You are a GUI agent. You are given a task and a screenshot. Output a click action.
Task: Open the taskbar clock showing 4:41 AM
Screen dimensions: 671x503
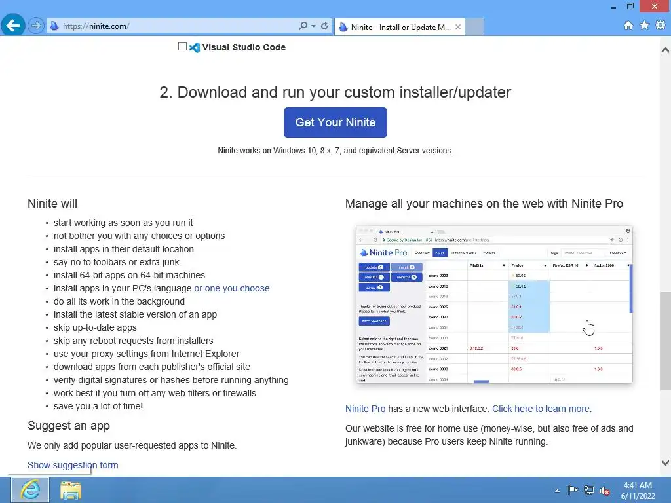tap(638, 491)
